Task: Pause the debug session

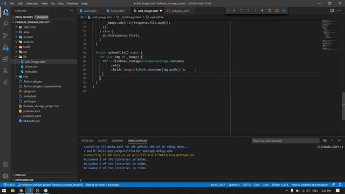Action: tap(234, 11)
